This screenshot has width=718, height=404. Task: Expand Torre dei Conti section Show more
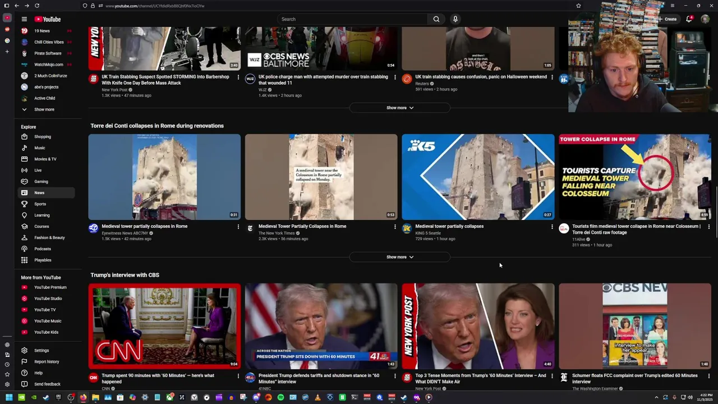click(400, 257)
